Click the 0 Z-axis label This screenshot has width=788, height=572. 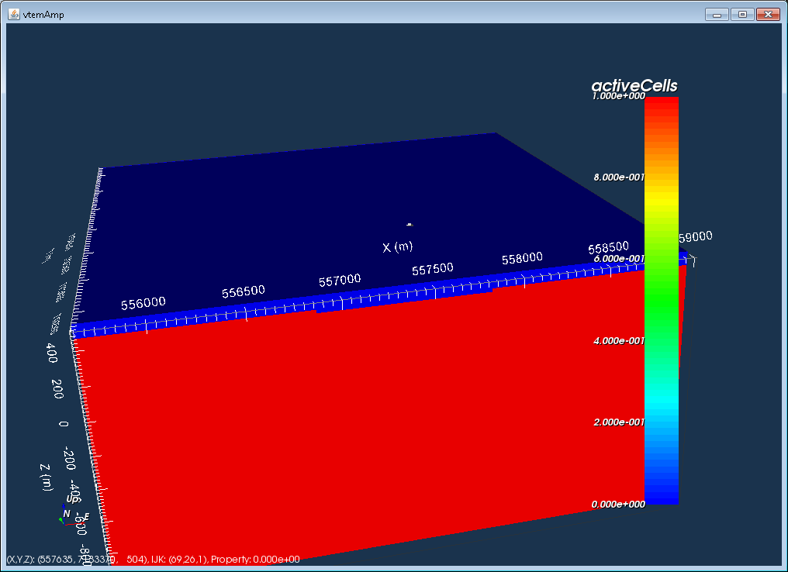pos(64,424)
